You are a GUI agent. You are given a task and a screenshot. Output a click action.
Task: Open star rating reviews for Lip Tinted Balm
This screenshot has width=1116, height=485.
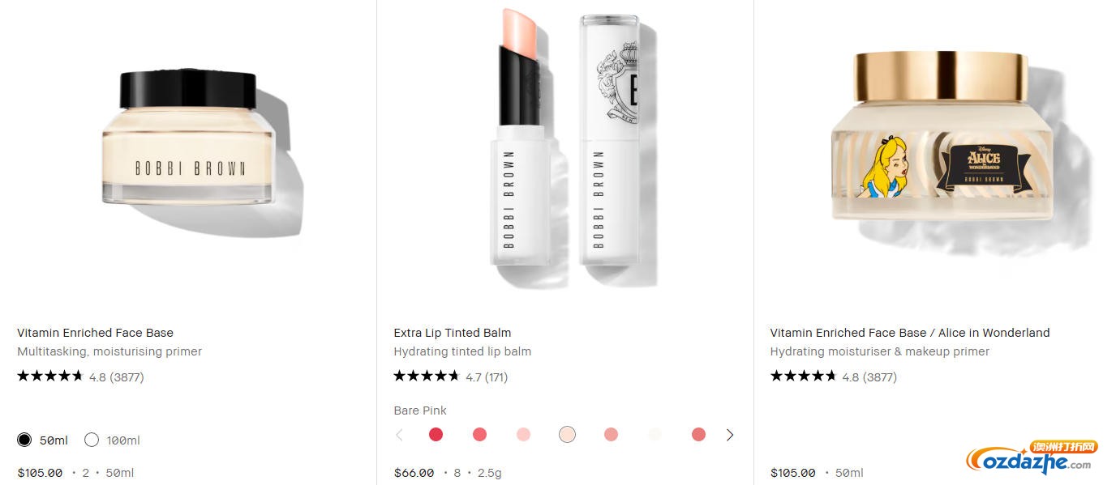[450, 377]
